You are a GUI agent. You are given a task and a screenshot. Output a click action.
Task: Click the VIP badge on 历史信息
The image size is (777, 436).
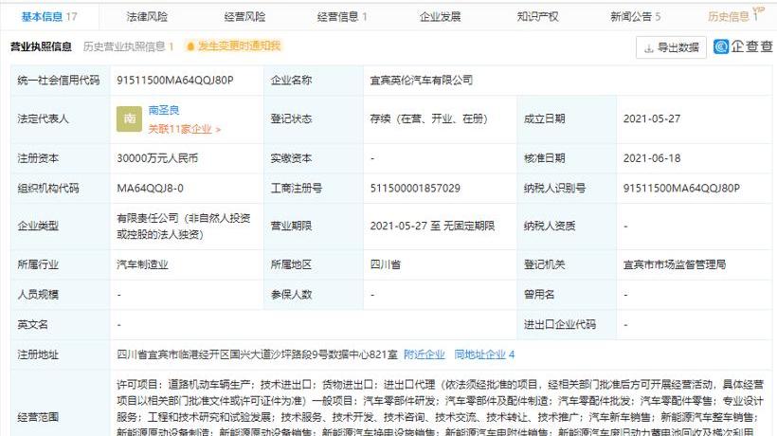(760, 11)
